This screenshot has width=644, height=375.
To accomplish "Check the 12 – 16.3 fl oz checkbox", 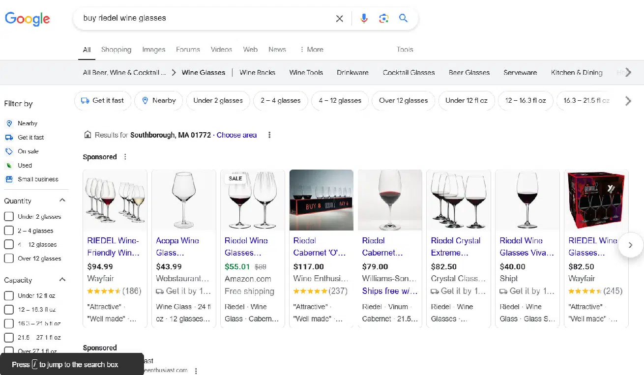I will click(8, 310).
